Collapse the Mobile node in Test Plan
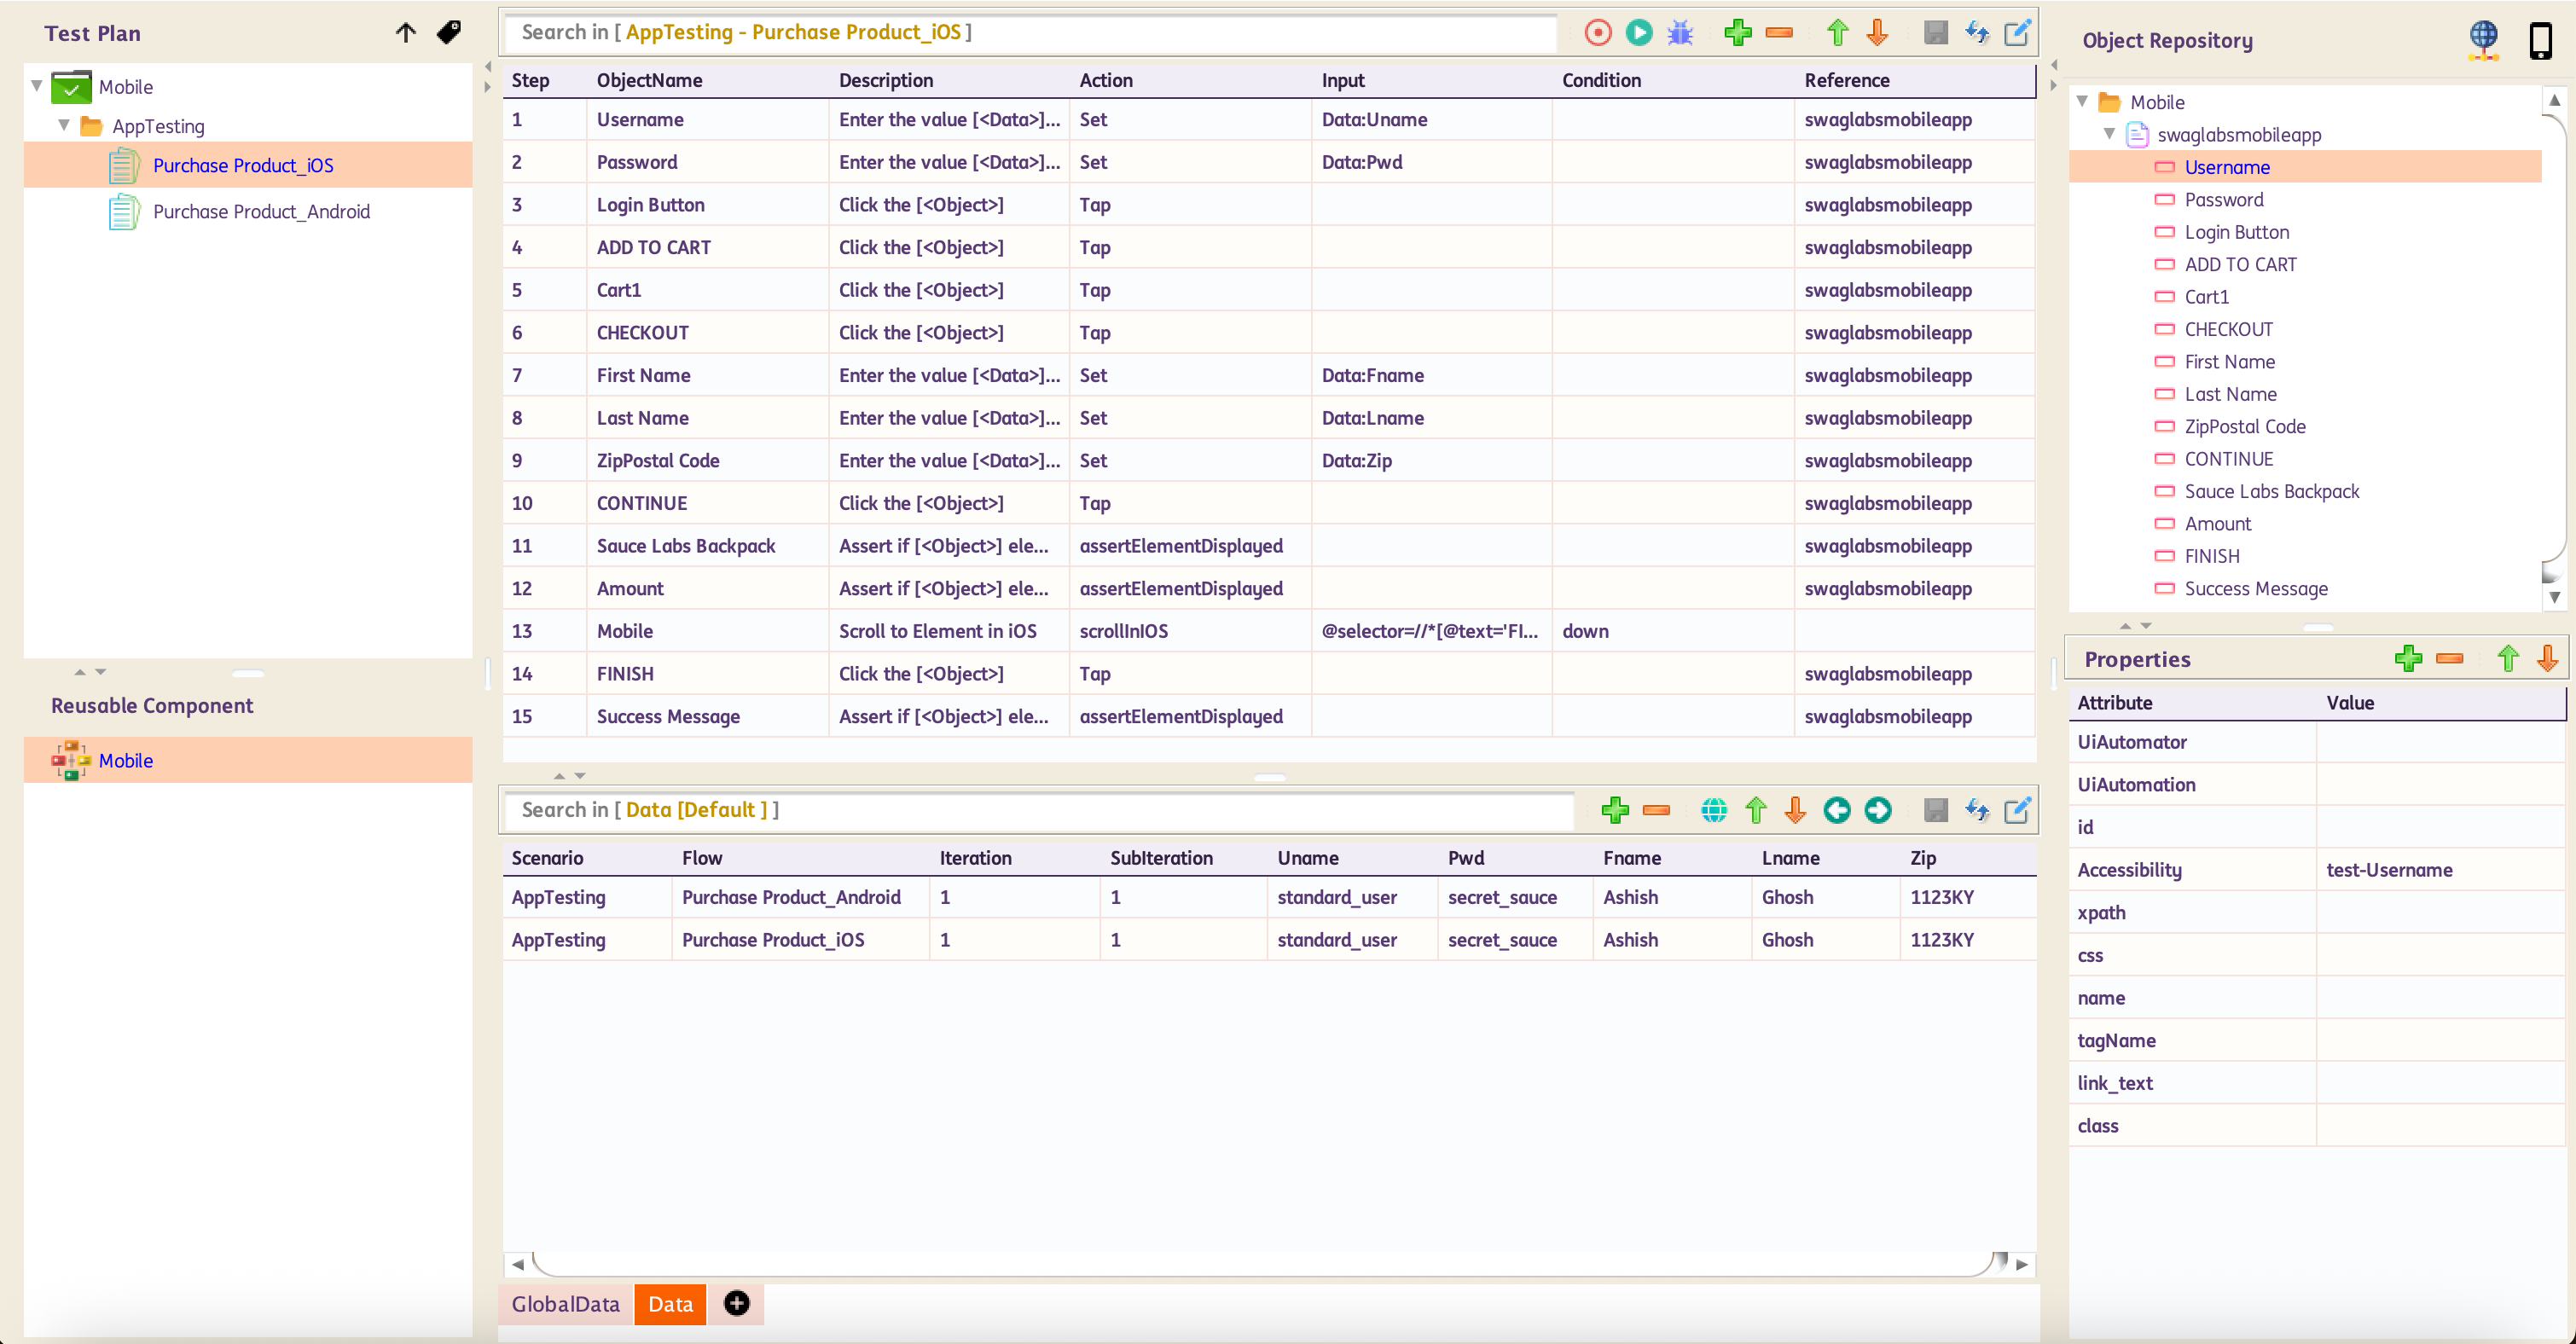2576x1344 pixels. click(37, 86)
